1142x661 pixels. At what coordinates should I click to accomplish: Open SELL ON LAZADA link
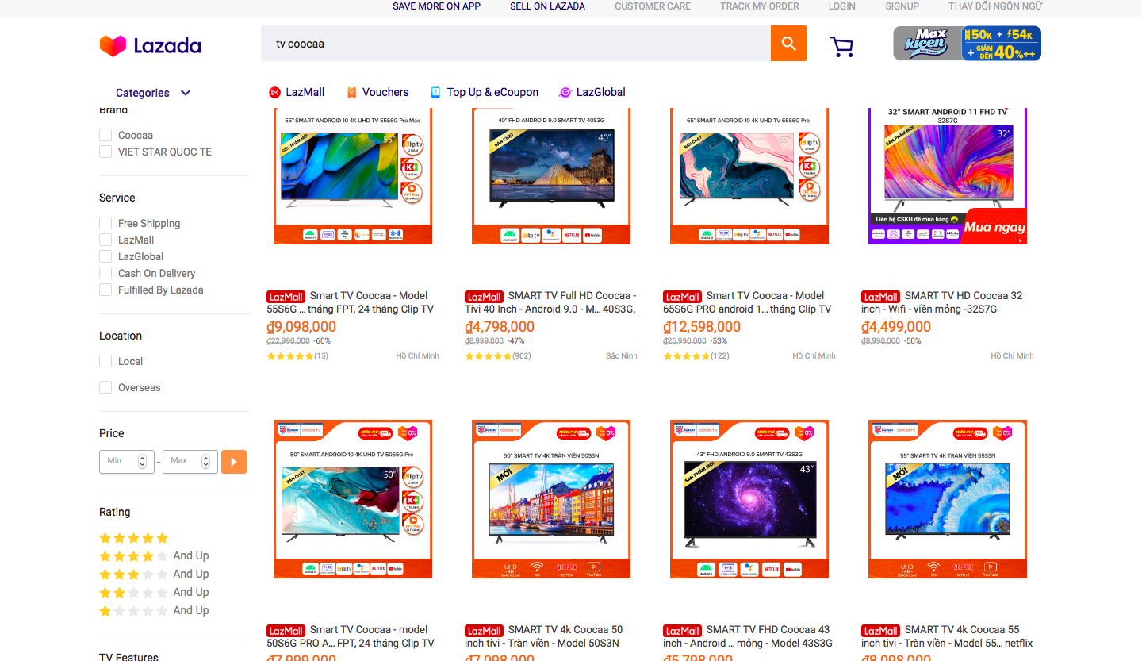click(547, 6)
